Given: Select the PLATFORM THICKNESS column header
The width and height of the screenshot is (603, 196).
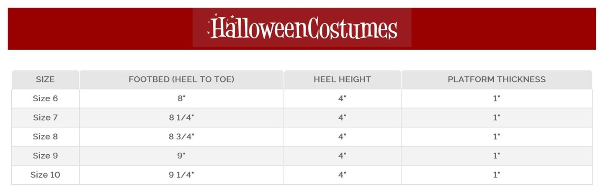Looking at the screenshot, I should 497,79.
